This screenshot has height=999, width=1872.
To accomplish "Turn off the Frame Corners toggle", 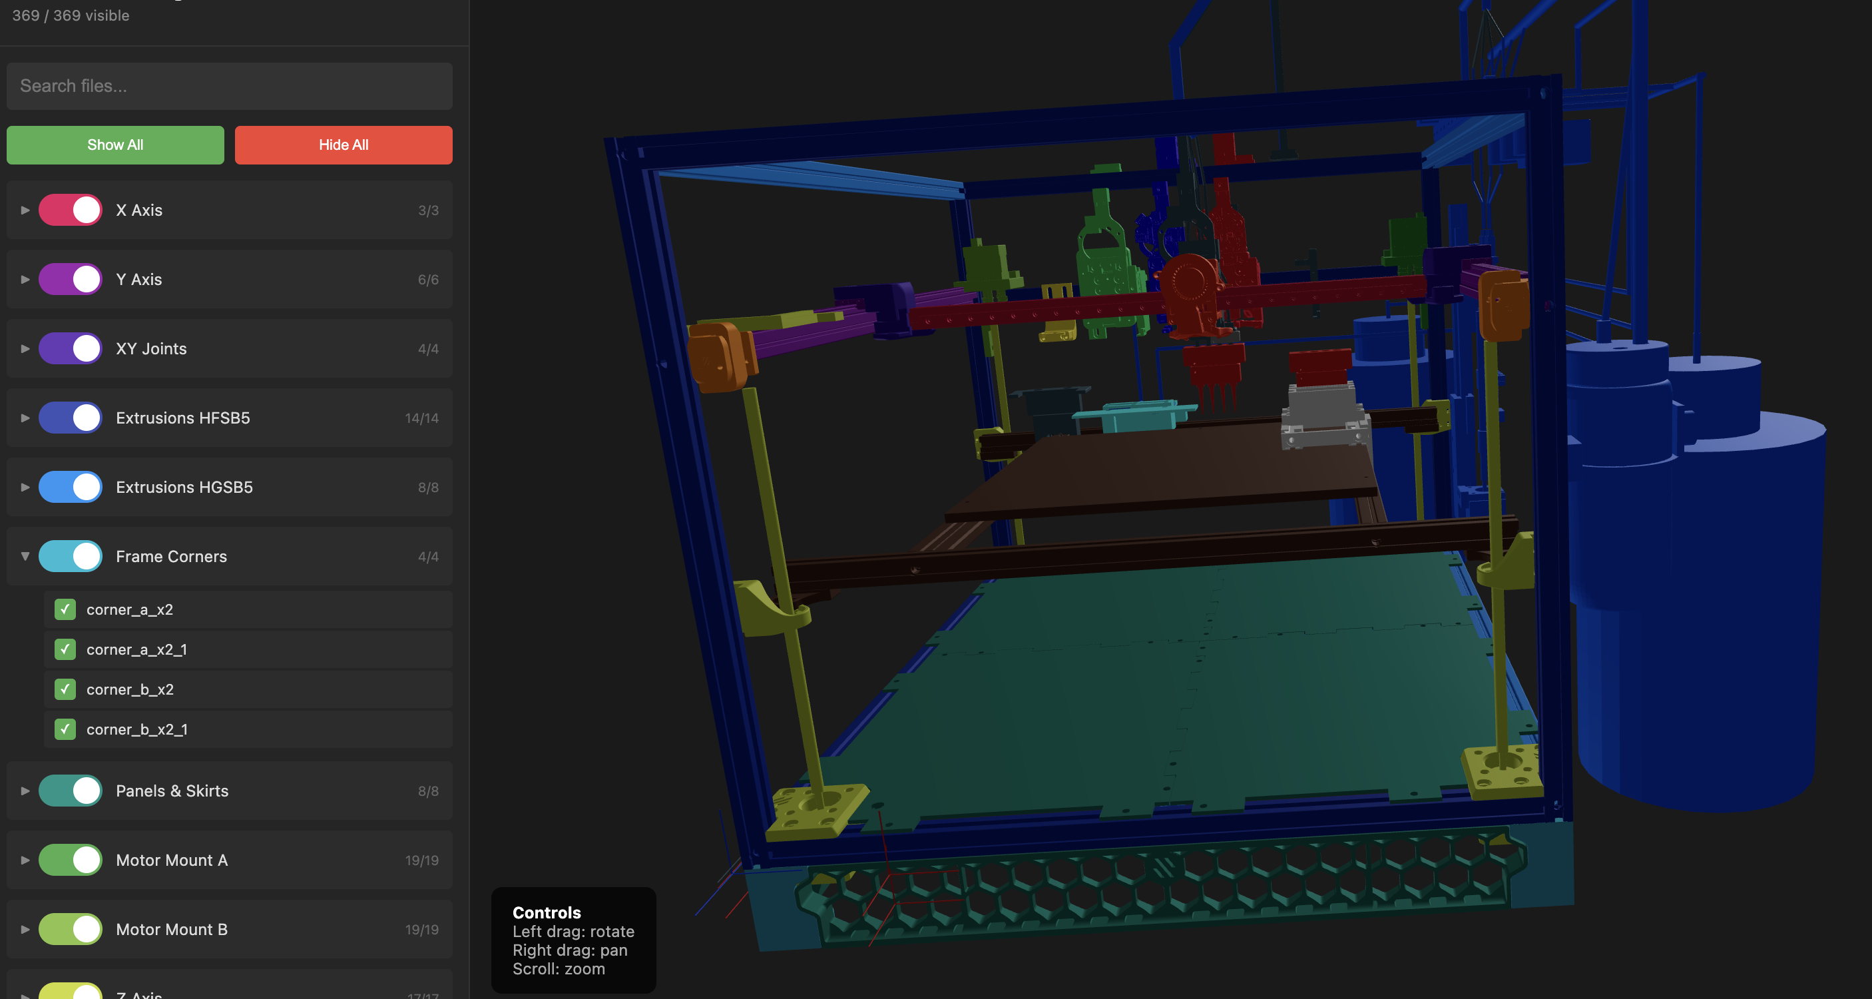I will pyautogui.click(x=71, y=556).
